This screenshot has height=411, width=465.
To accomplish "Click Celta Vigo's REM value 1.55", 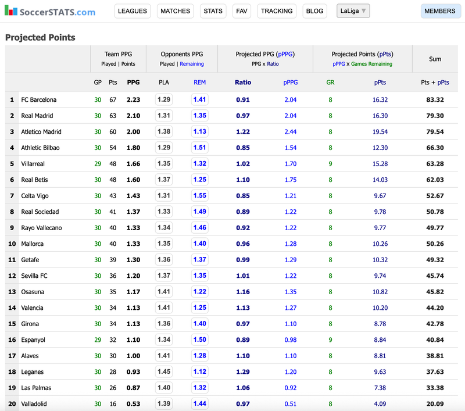I will [199, 196].
